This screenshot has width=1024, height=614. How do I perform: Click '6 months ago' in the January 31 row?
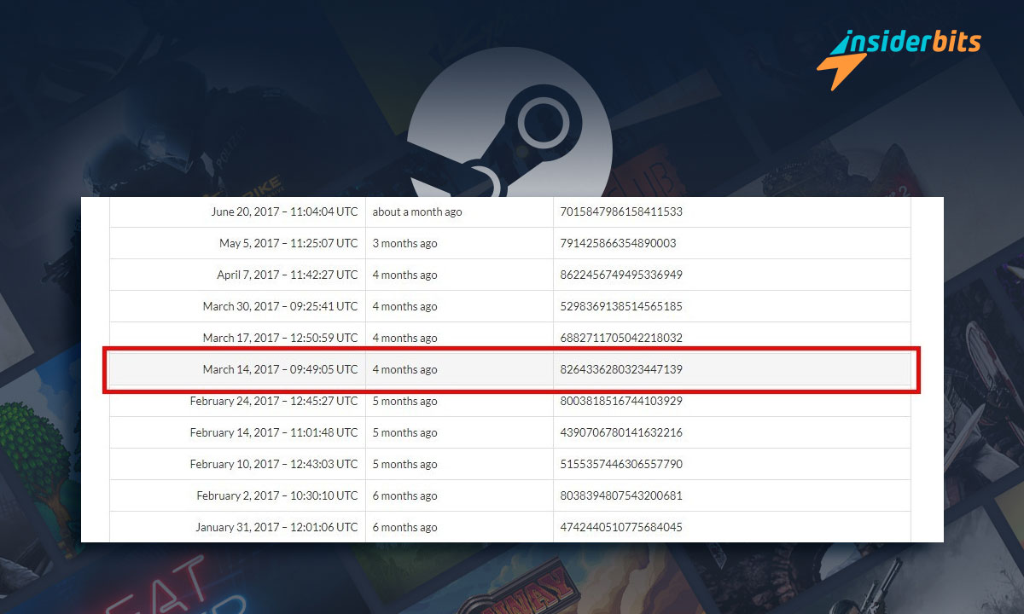click(404, 527)
